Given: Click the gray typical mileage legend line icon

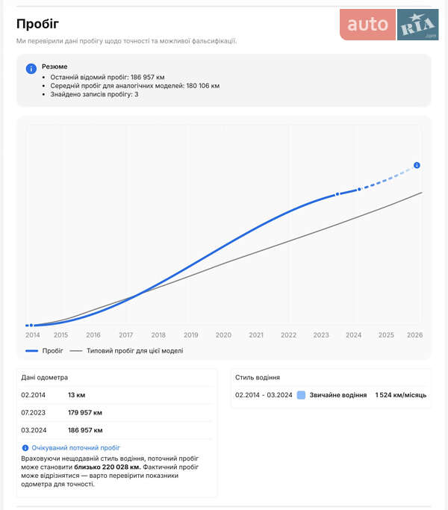Looking at the screenshot, I should click(x=75, y=350).
